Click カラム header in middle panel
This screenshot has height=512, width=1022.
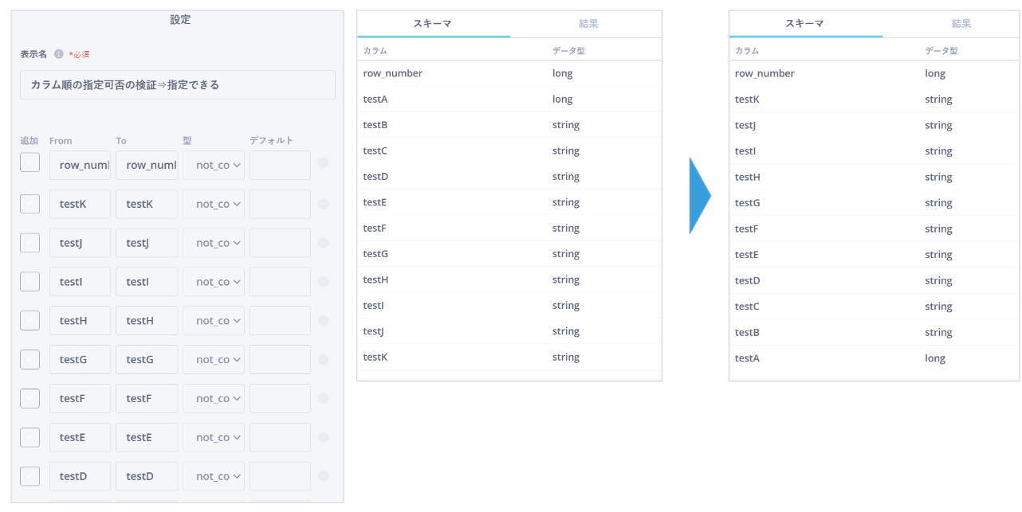pyautogui.click(x=375, y=50)
